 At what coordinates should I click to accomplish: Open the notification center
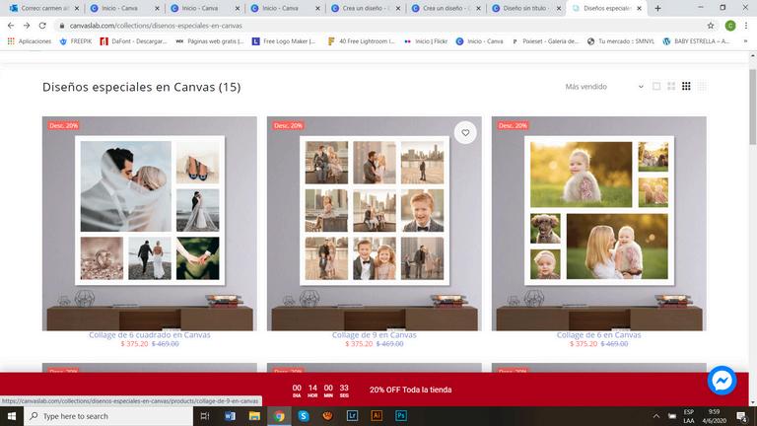tap(742, 416)
